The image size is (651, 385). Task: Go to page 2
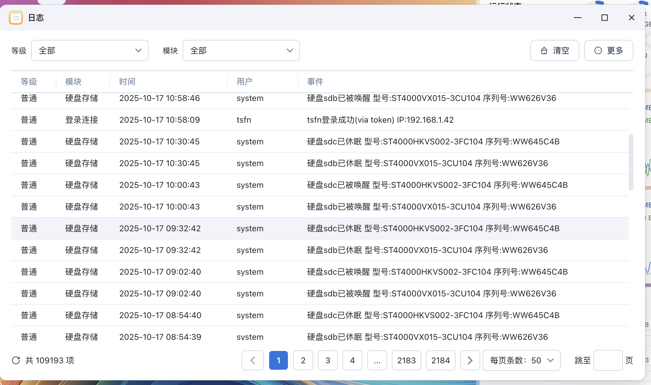303,360
